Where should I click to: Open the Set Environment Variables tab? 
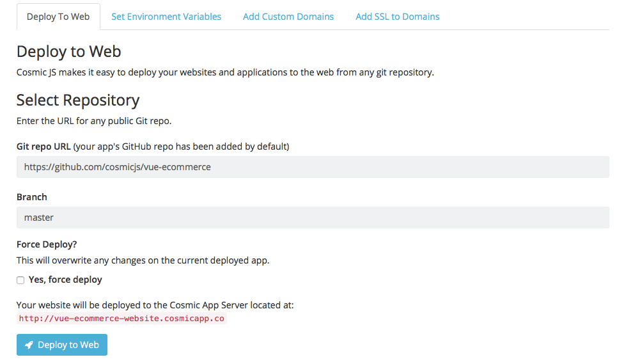tap(166, 17)
